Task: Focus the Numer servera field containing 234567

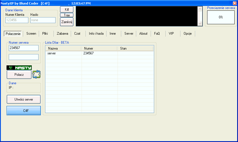Action: [x=24, y=48]
